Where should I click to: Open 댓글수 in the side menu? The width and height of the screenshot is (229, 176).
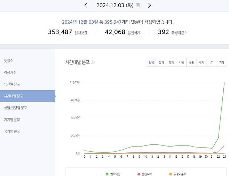[8, 61]
